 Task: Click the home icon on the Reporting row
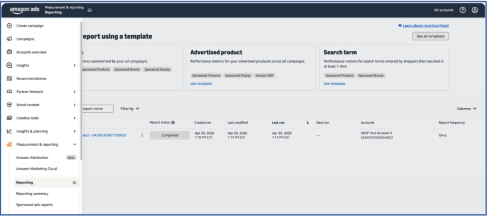[74, 183]
